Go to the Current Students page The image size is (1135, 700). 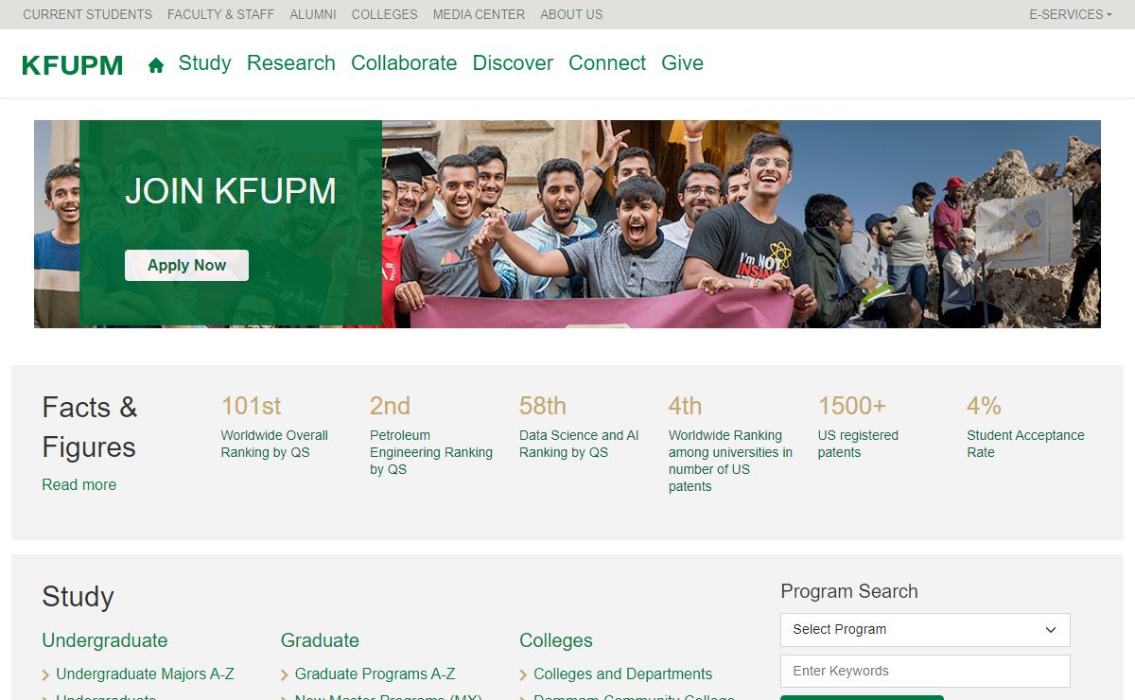coord(87,14)
